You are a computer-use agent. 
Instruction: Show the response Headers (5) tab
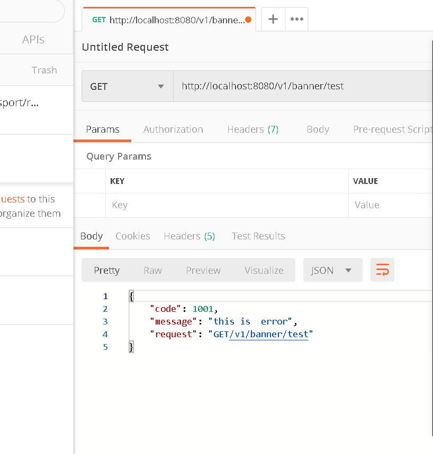tap(190, 236)
